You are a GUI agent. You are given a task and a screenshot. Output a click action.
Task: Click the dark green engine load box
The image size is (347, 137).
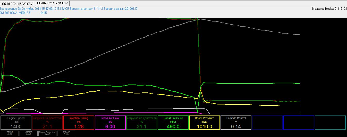click(x=142, y=123)
